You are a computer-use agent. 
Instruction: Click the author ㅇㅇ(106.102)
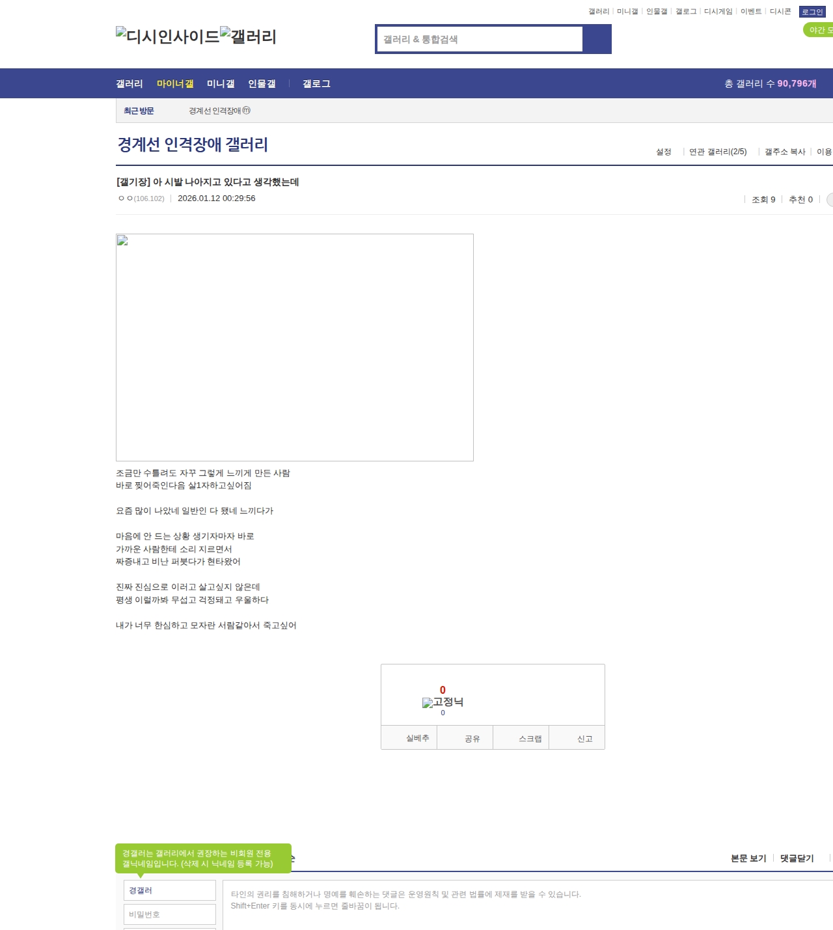coord(141,198)
